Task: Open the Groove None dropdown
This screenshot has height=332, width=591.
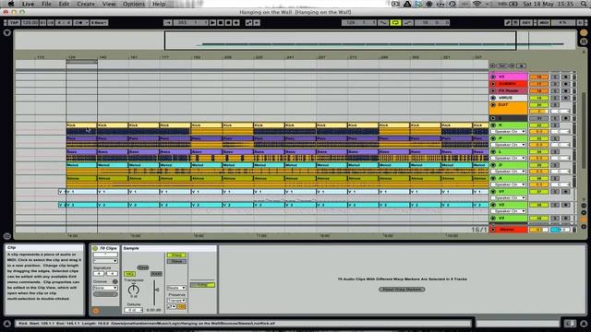Action: point(105,288)
